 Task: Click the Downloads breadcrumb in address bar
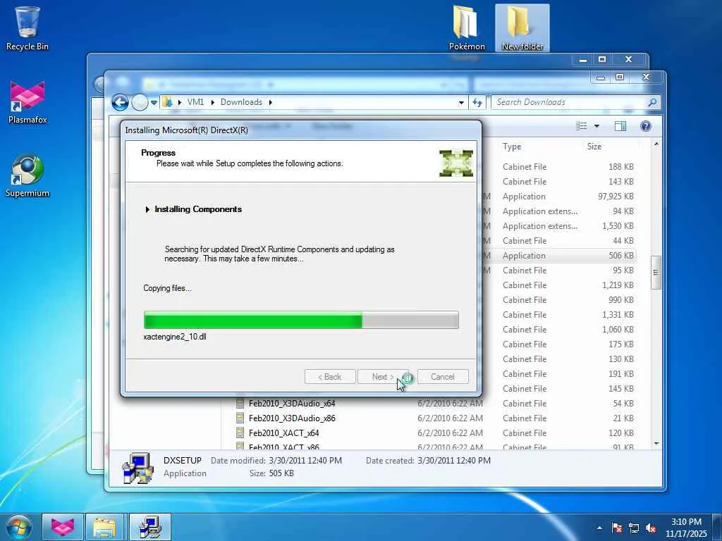click(x=241, y=102)
